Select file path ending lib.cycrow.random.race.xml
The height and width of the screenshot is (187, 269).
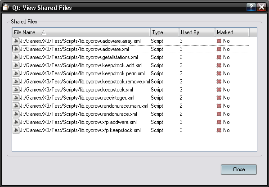coord(79,114)
